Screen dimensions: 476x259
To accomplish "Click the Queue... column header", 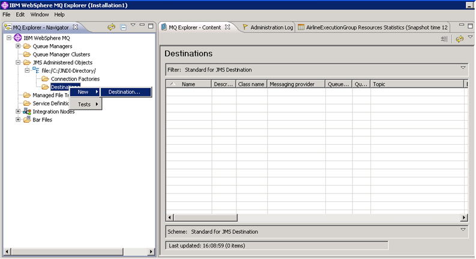I will (x=339, y=84).
